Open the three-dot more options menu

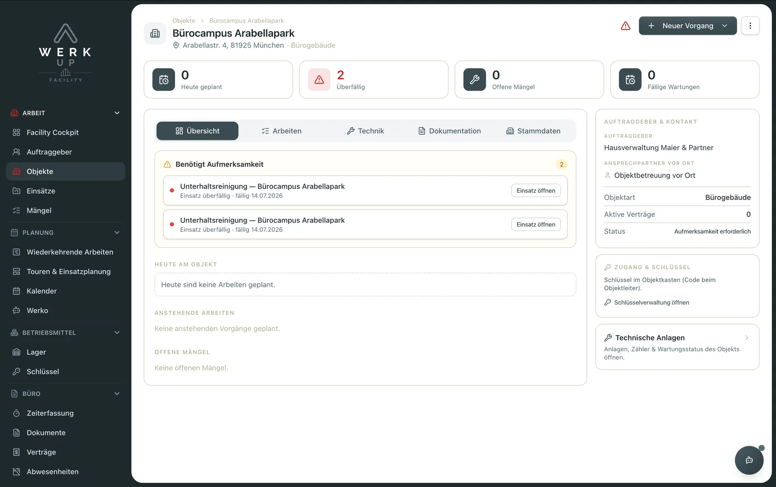click(x=750, y=26)
